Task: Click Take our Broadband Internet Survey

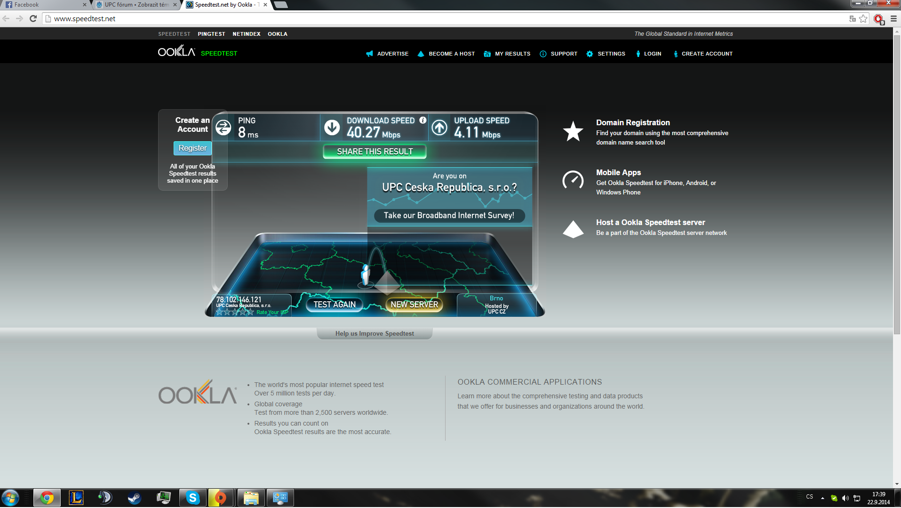Action: [x=449, y=215]
